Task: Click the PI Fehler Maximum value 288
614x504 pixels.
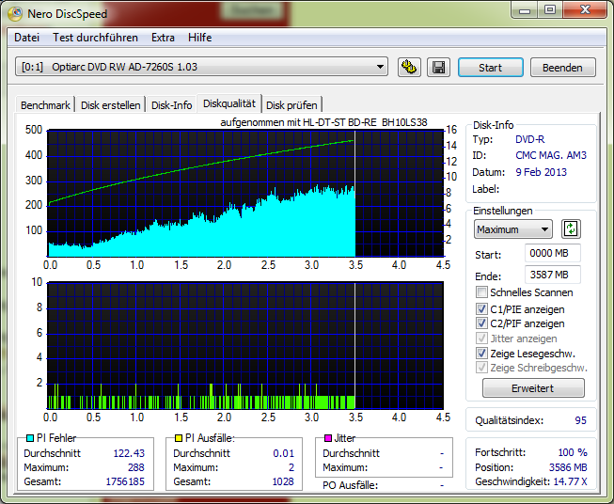Action: (x=136, y=467)
